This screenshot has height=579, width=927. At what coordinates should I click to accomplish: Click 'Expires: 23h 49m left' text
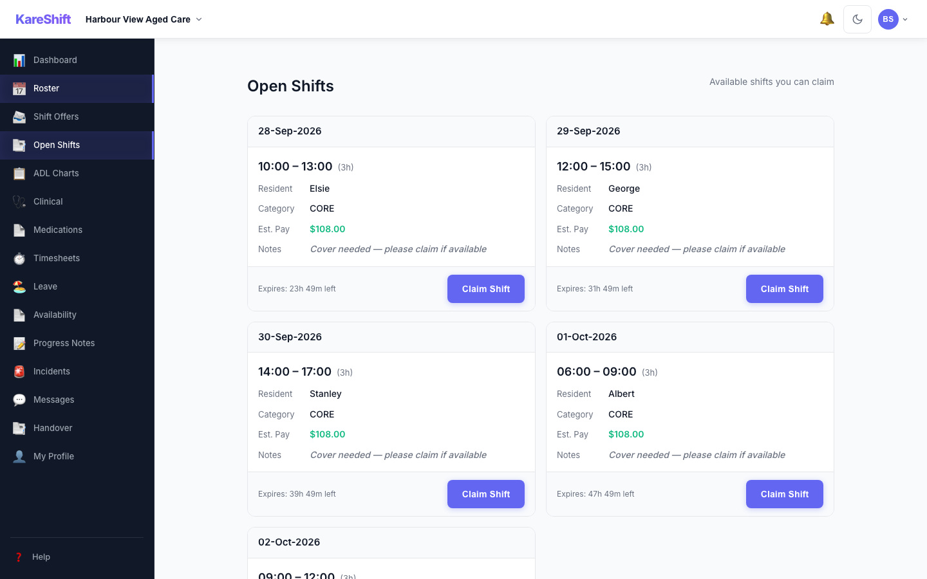tap(297, 289)
